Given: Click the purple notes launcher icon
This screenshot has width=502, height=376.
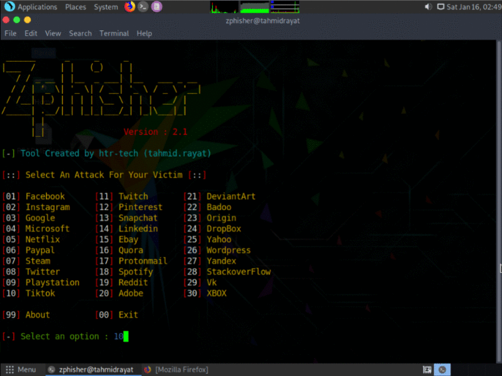Looking at the screenshot, I should coord(156,7).
